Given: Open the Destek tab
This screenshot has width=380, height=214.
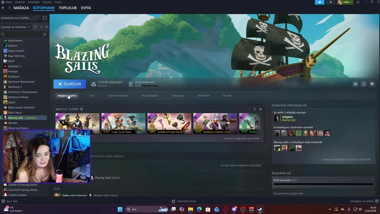Looking at the screenshot, I should click(x=227, y=96).
